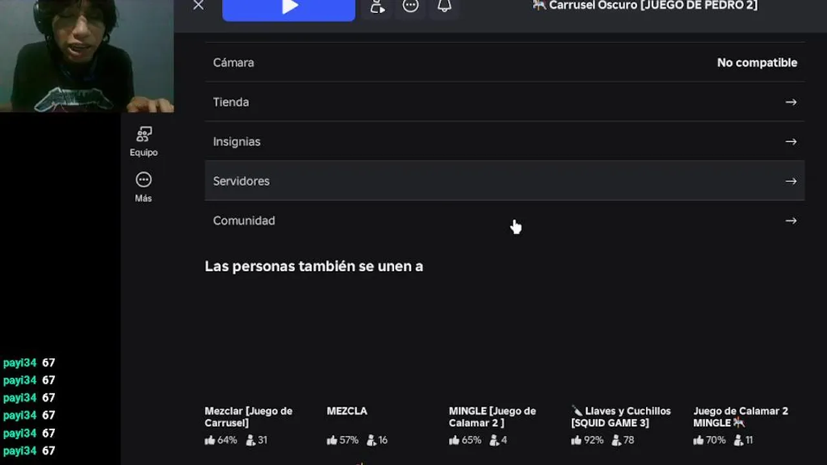This screenshot has height=465, width=827.
Task: Open the game titled MEZCLA
Action: click(347, 411)
